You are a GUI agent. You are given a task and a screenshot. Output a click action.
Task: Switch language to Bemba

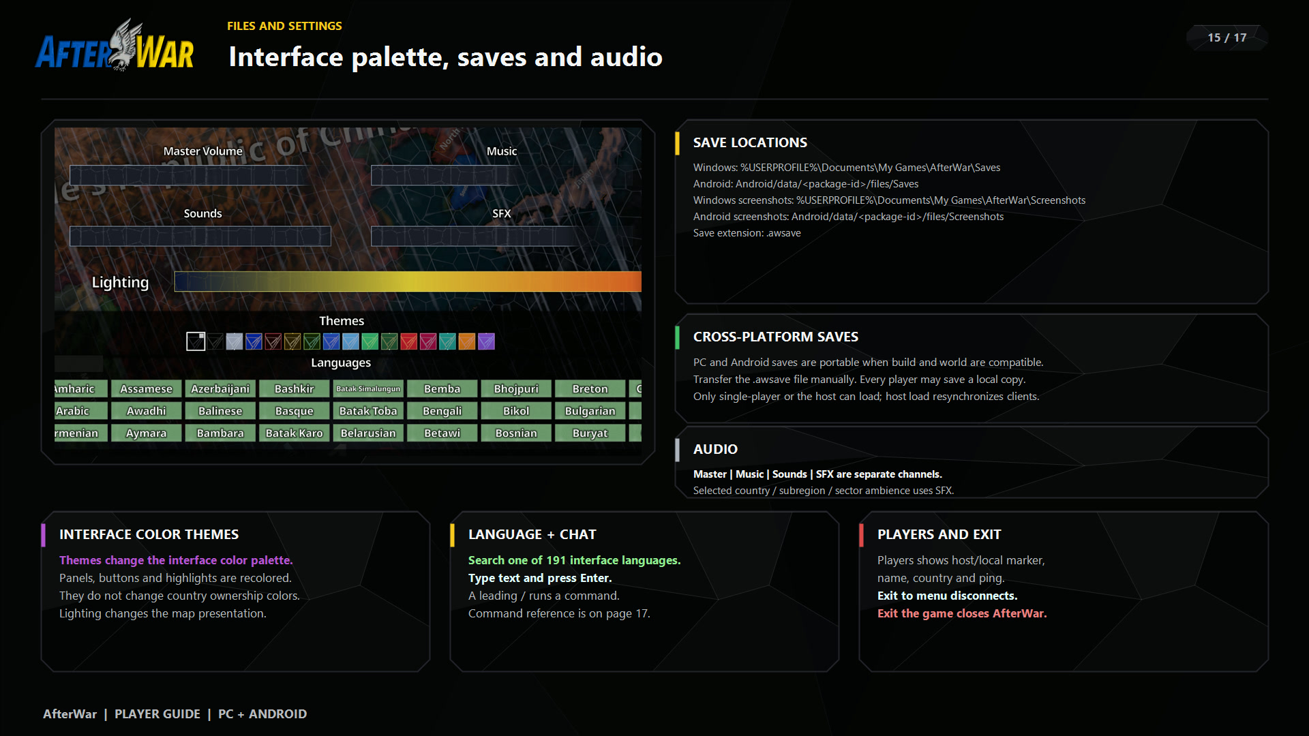tap(442, 388)
